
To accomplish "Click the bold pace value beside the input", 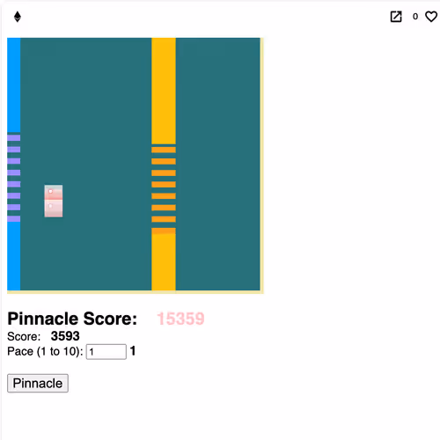I will tap(133, 351).
